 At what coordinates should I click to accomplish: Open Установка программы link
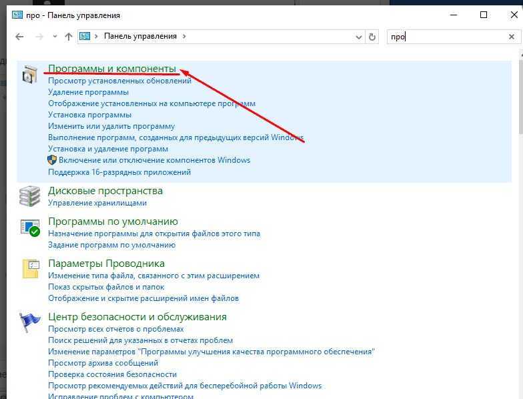[x=89, y=115]
